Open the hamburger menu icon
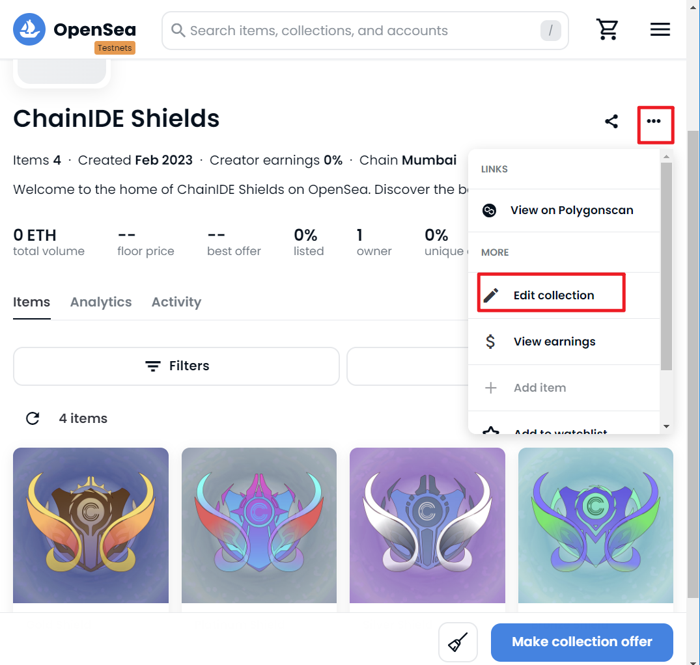The width and height of the screenshot is (700, 665). (660, 29)
